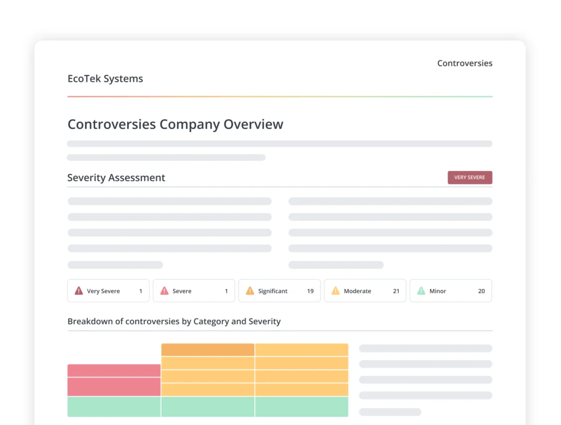Click the top light-orange cell in the rightmost column
This screenshot has height=425, width=561.
301,350
